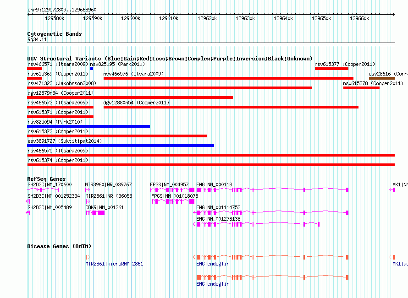The image size is (408, 298).
Task: Open variant nsv615378 (Cooper2011)
Action: click(373, 83)
